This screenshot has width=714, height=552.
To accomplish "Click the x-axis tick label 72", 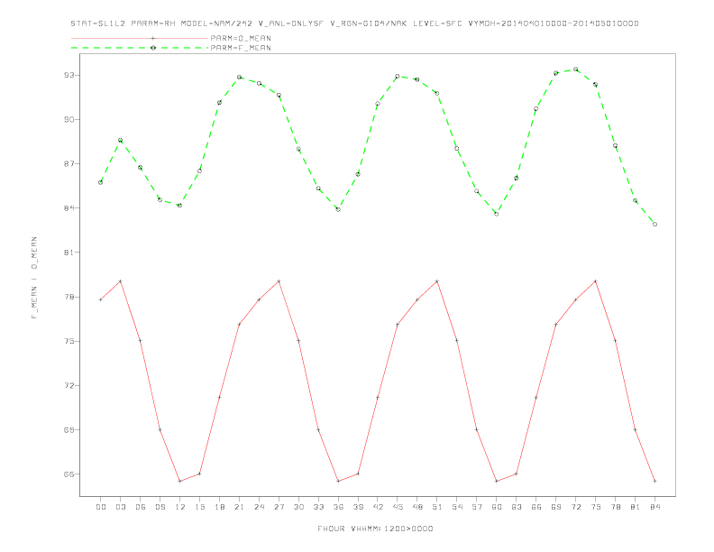I will coord(575,507).
